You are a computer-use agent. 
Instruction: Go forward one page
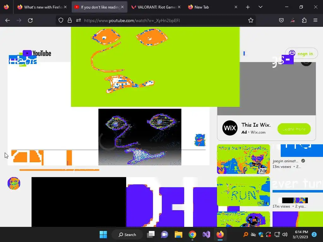(x=19, y=20)
